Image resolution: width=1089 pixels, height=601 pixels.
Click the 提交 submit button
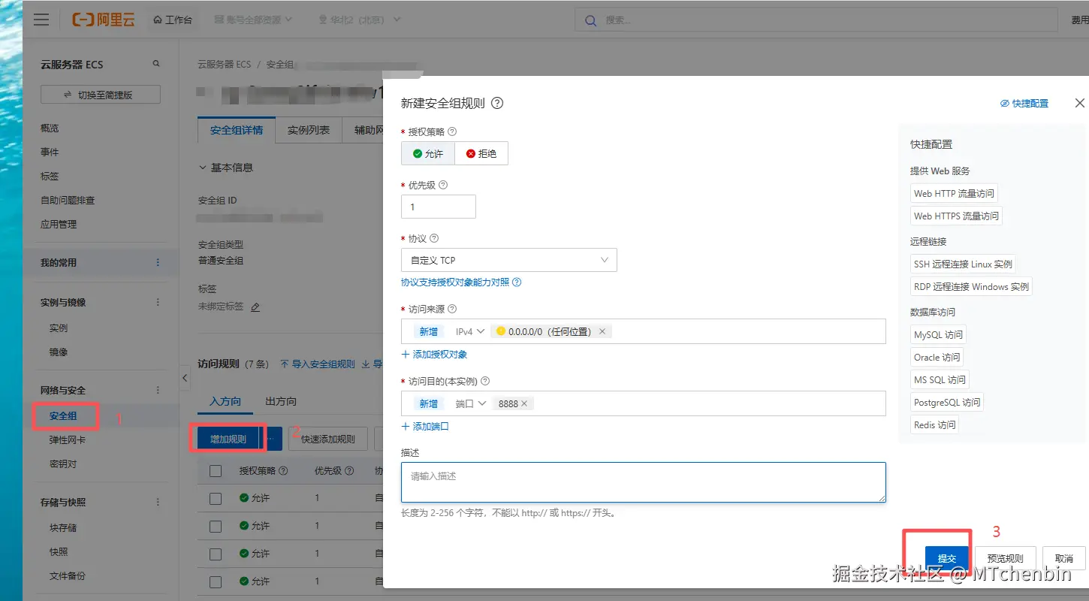[947, 558]
